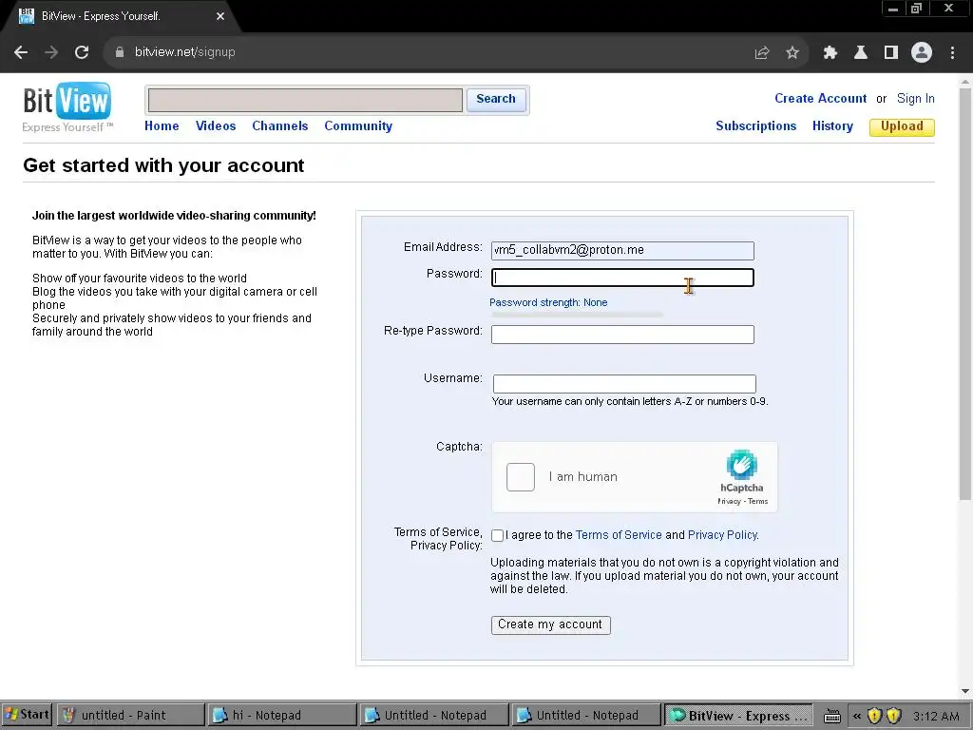The width and height of the screenshot is (973, 730).
Task: Click the yellow Upload button
Action: click(902, 126)
